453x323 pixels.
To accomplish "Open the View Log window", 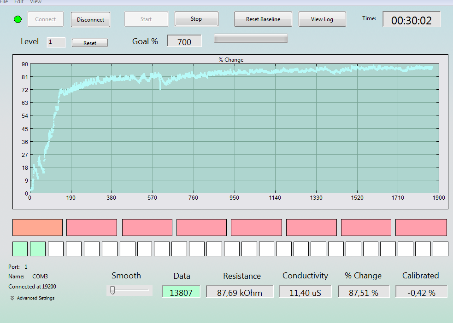I will [322, 19].
